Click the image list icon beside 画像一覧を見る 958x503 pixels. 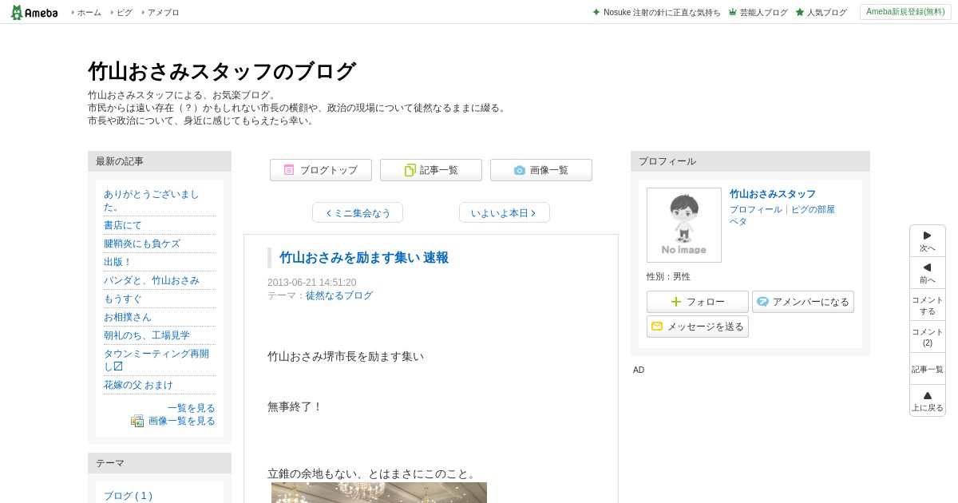tap(137, 421)
